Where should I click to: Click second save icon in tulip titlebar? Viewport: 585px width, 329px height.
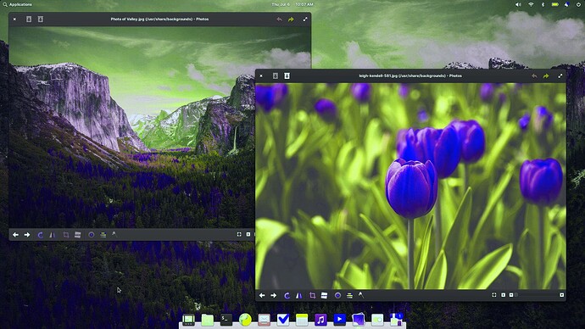[x=287, y=75]
